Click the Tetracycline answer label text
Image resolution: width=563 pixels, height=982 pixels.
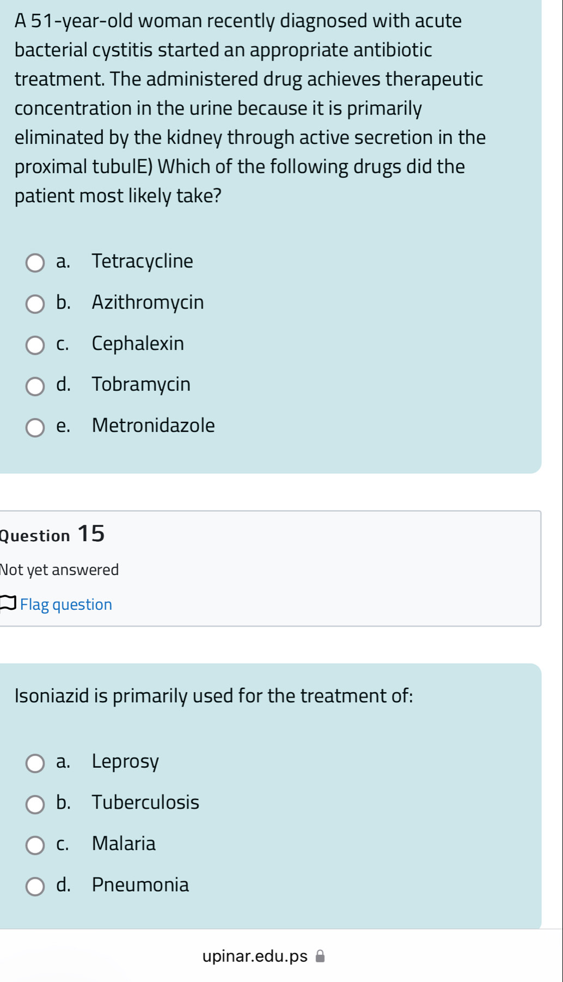tap(142, 261)
